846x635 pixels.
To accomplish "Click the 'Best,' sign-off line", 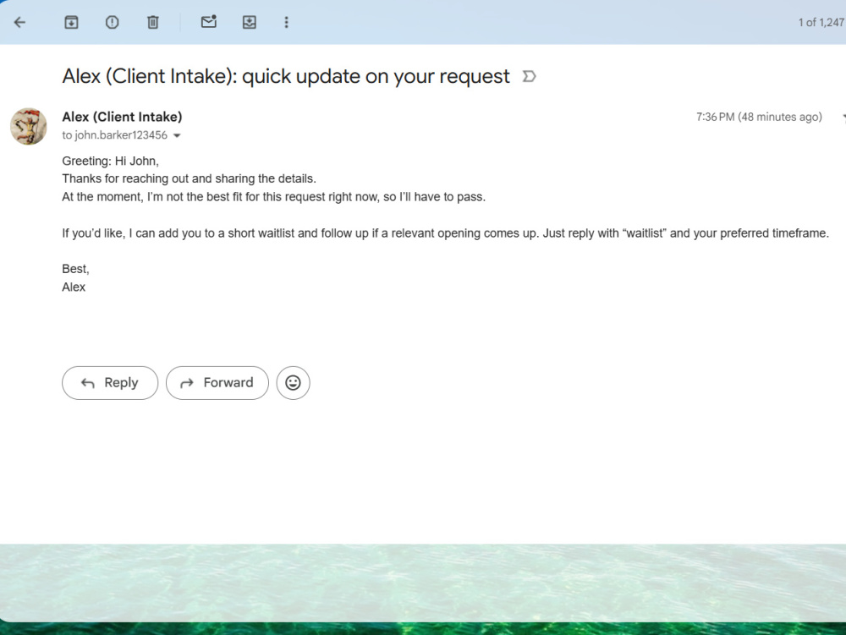I will 75,269.
